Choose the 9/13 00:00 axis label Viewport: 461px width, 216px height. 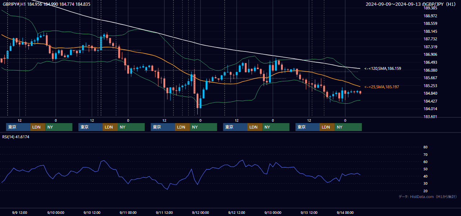pos(273,212)
